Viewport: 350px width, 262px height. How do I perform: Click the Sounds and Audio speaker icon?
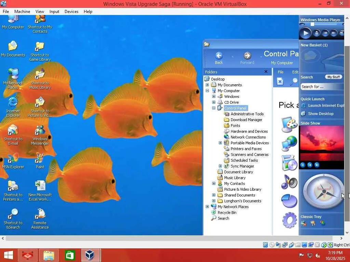pos(289,181)
